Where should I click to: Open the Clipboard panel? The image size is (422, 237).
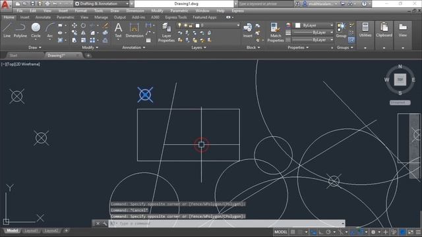384,30
